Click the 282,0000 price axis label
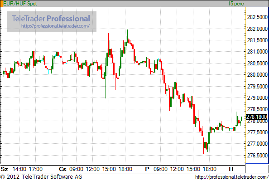Viewport: 269px width, 181px height. pos(257,29)
